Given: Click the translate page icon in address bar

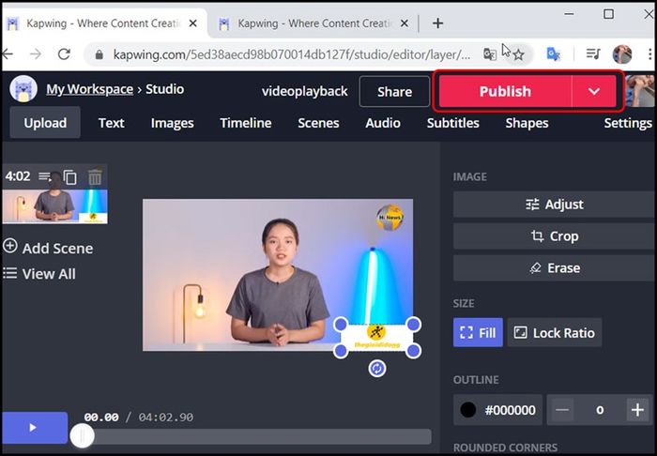Looking at the screenshot, I should pyautogui.click(x=489, y=54).
